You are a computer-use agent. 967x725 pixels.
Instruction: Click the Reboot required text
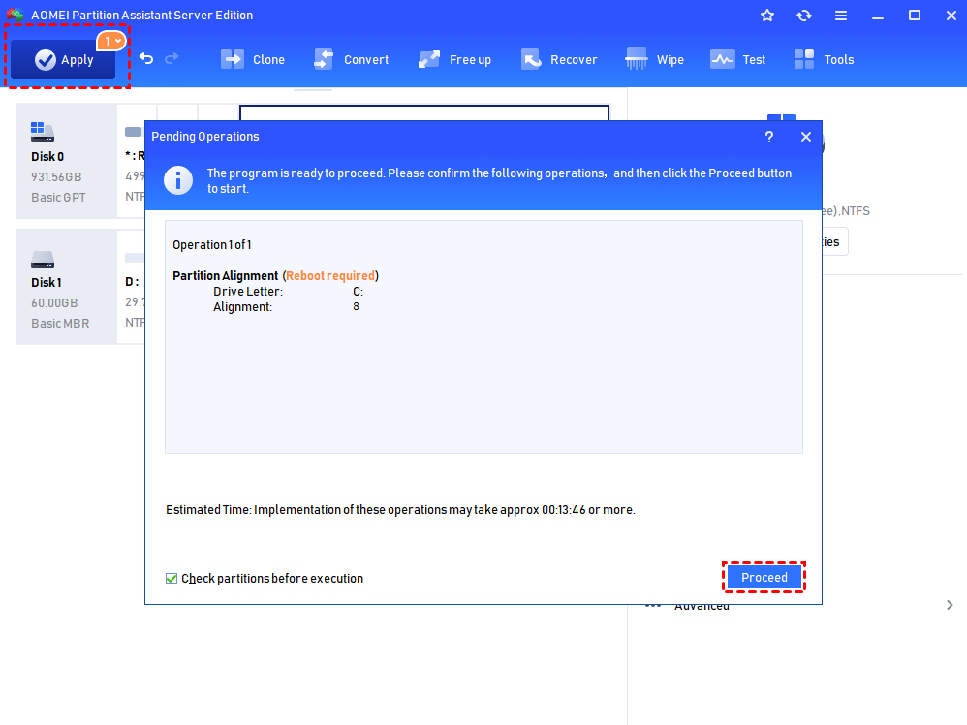(x=330, y=276)
